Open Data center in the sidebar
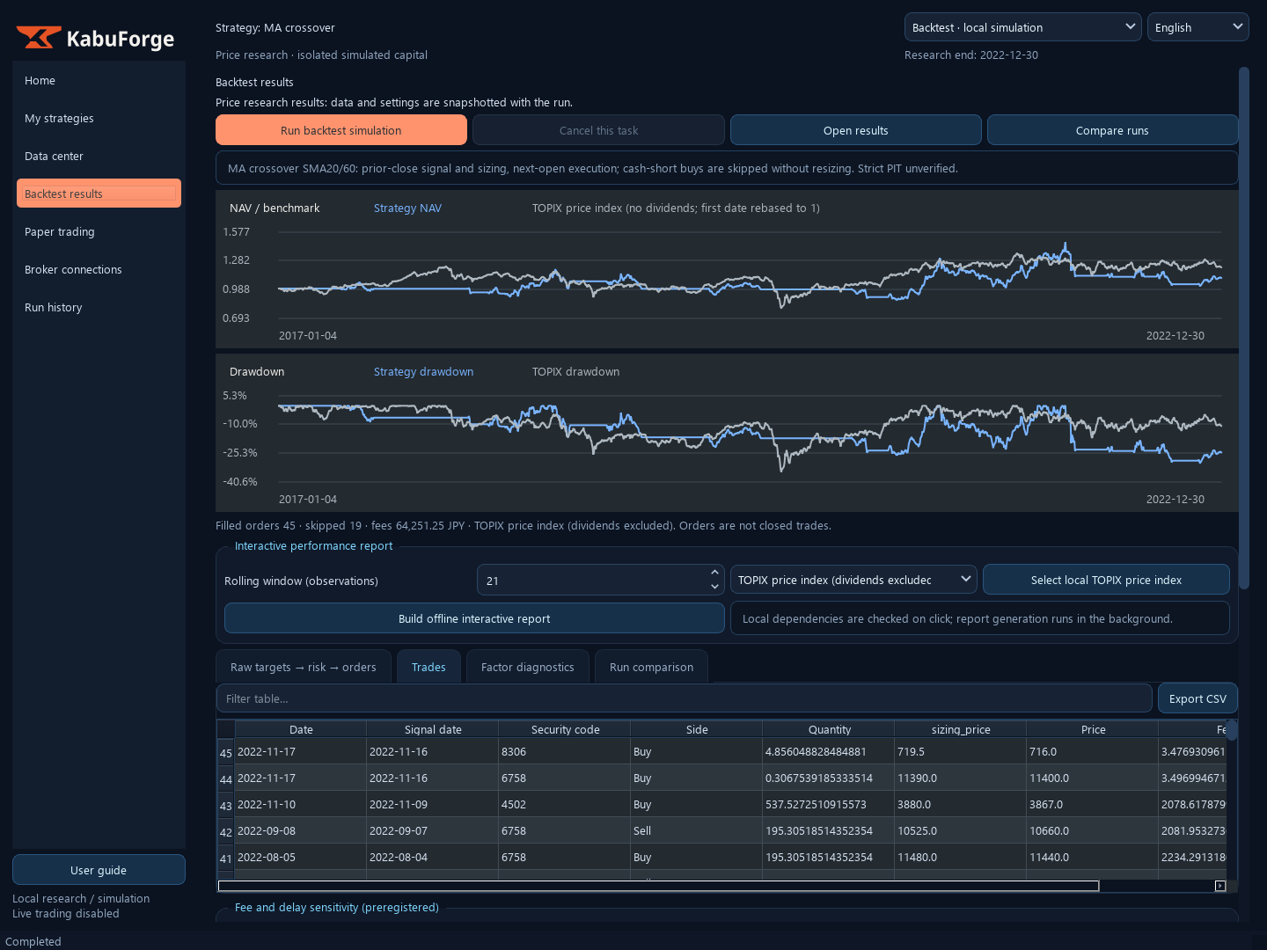 [x=99, y=156]
